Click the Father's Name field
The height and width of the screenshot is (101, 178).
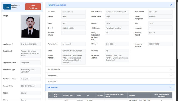pos(117,12)
